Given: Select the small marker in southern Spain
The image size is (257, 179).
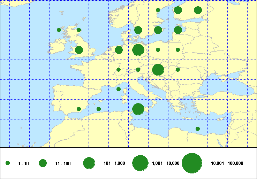Looking at the screenshot, I should [x=79, y=109].
